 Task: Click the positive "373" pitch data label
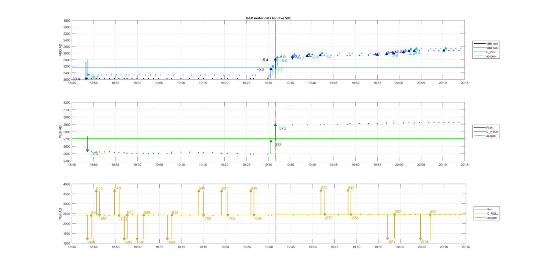click(282, 128)
